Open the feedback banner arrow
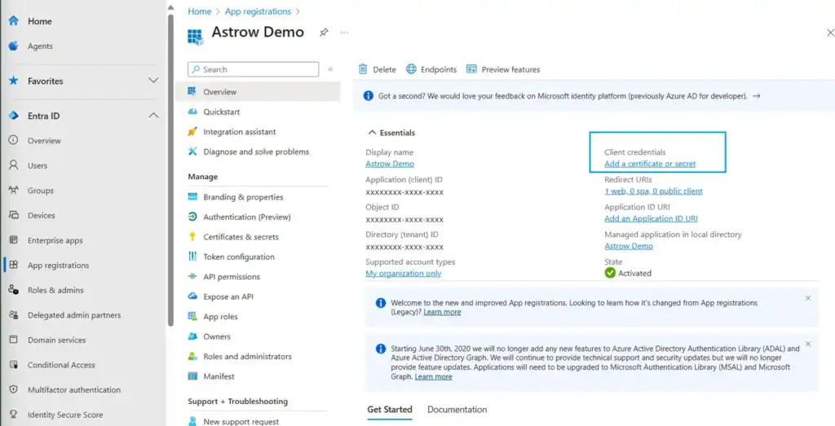 (756, 96)
